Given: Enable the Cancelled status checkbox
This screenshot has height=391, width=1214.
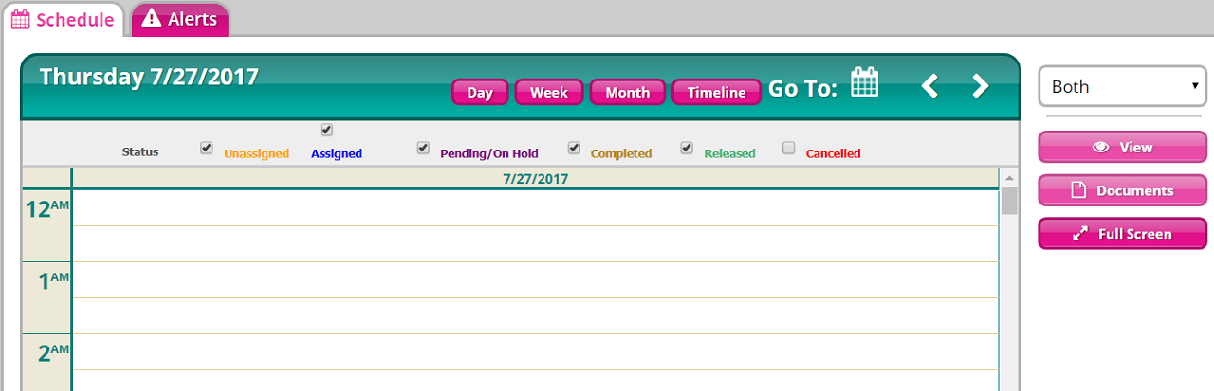Looking at the screenshot, I should pyautogui.click(x=789, y=148).
